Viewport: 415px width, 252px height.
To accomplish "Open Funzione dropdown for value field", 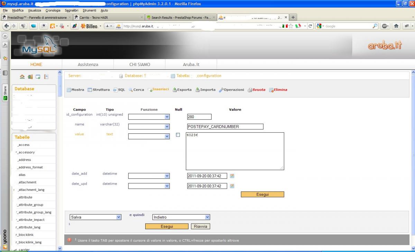I will point(149,136).
